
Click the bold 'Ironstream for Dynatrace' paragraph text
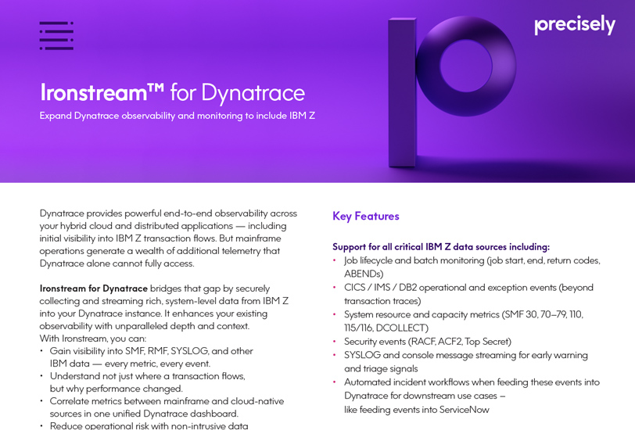coord(94,288)
